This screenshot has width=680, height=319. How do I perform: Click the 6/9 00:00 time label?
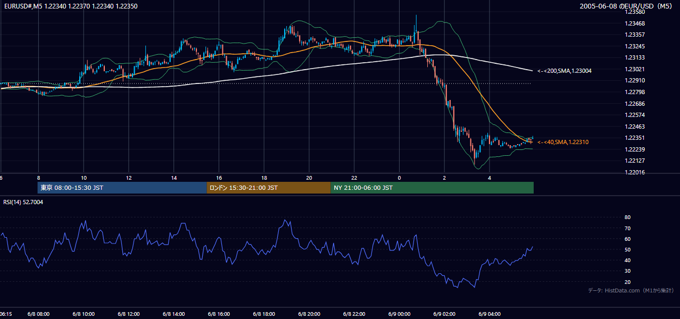coord(399,314)
